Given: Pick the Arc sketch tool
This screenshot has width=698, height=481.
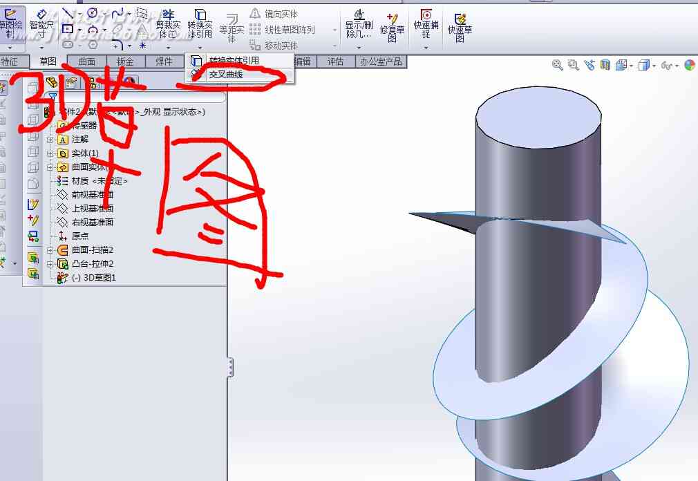Looking at the screenshot, I should [x=93, y=30].
